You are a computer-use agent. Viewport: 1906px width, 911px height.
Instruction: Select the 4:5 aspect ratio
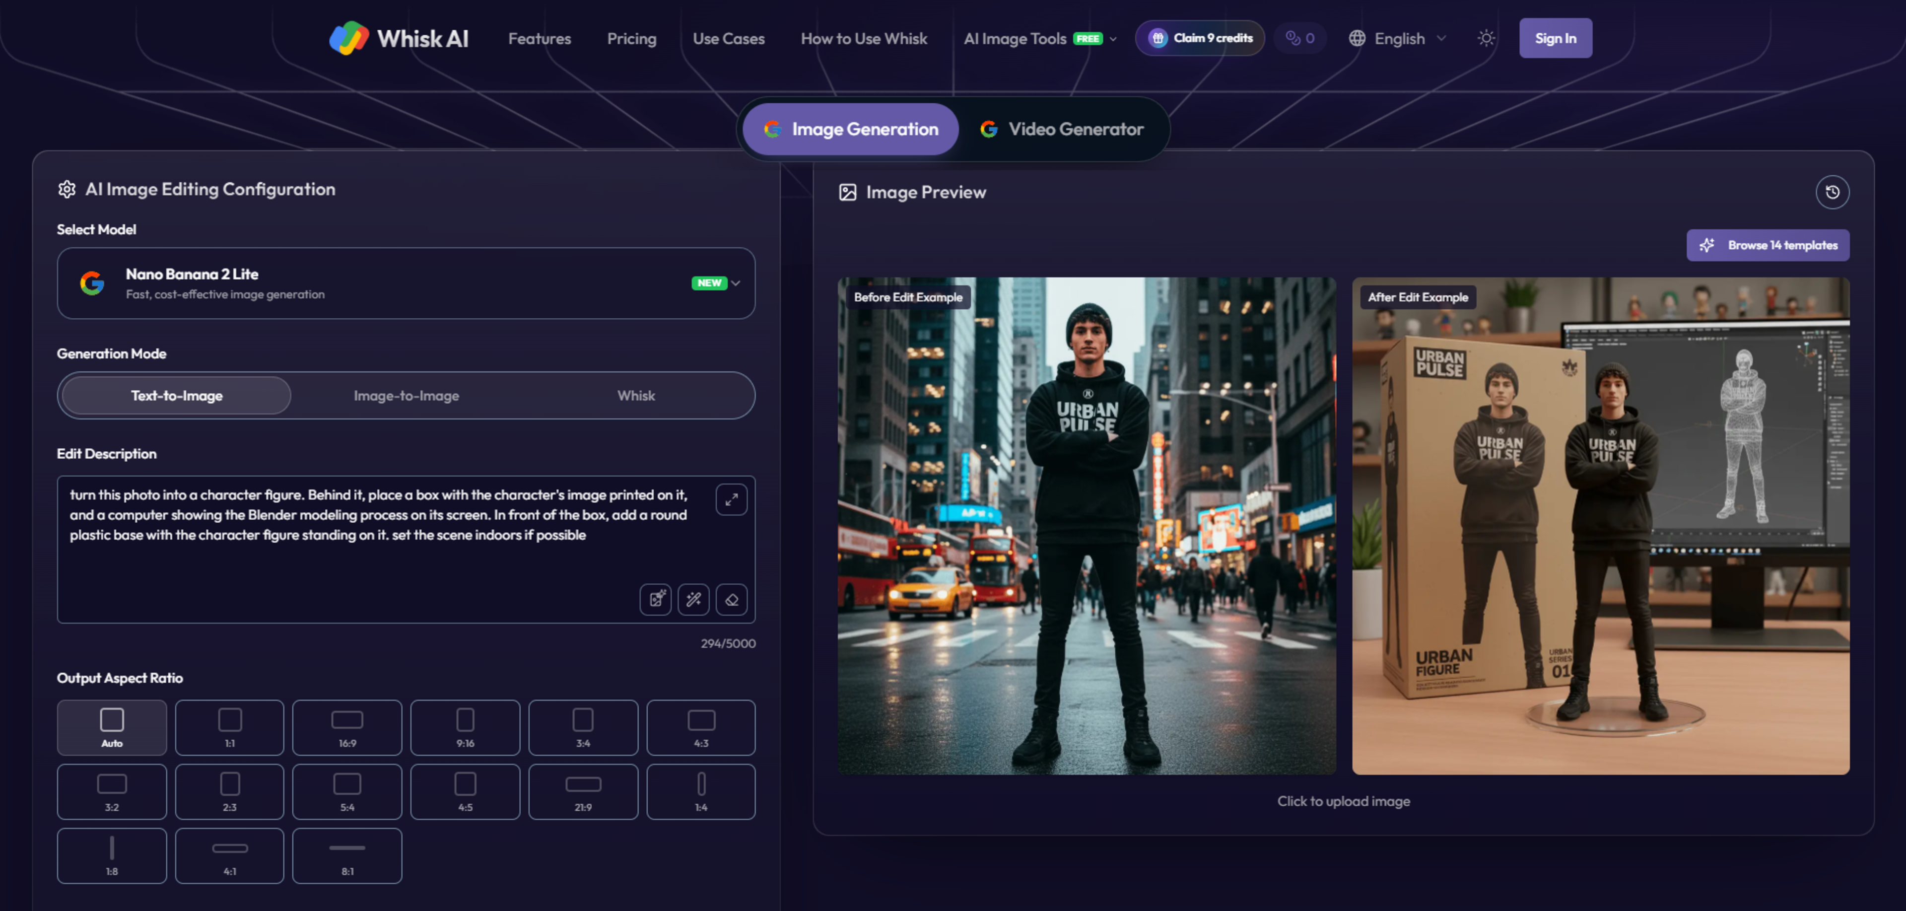466,792
